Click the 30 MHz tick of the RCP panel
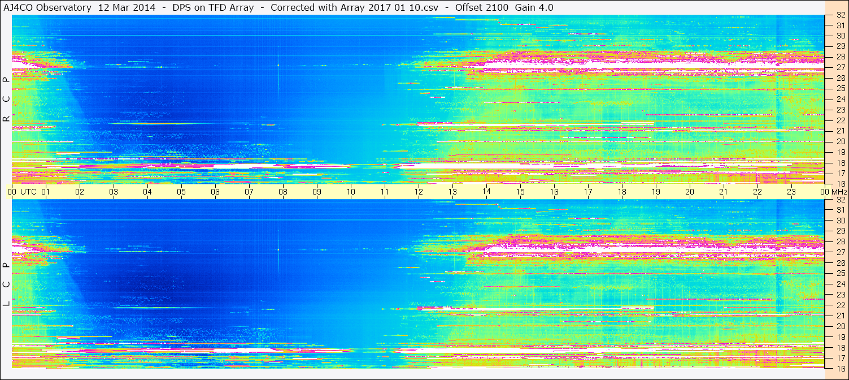Viewport: 849px width, 380px height. point(841,35)
